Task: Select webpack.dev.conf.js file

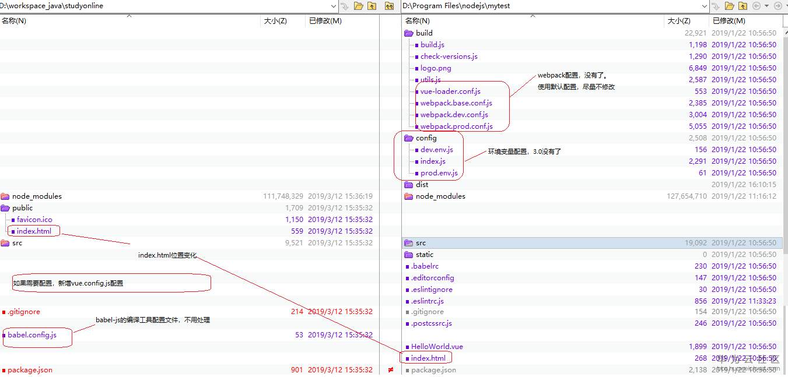Action: click(454, 115)
